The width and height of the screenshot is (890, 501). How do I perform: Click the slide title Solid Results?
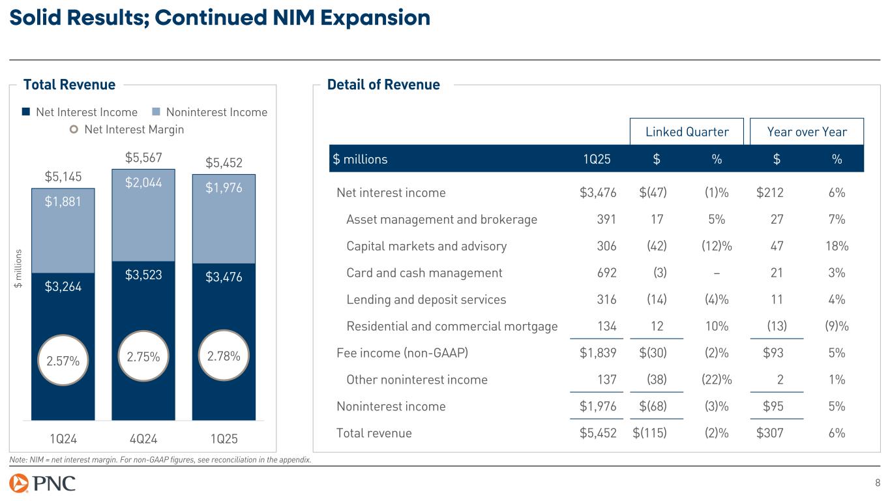220,18
